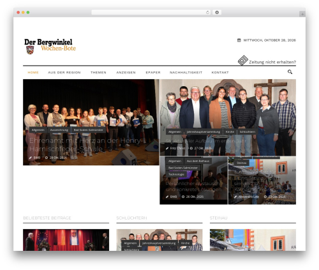Image resolution: width=319 pixels, height=270 pixels.
Task: Click the Der Bergwinkel Wochen-Bote logo
Action: [50, 47]
